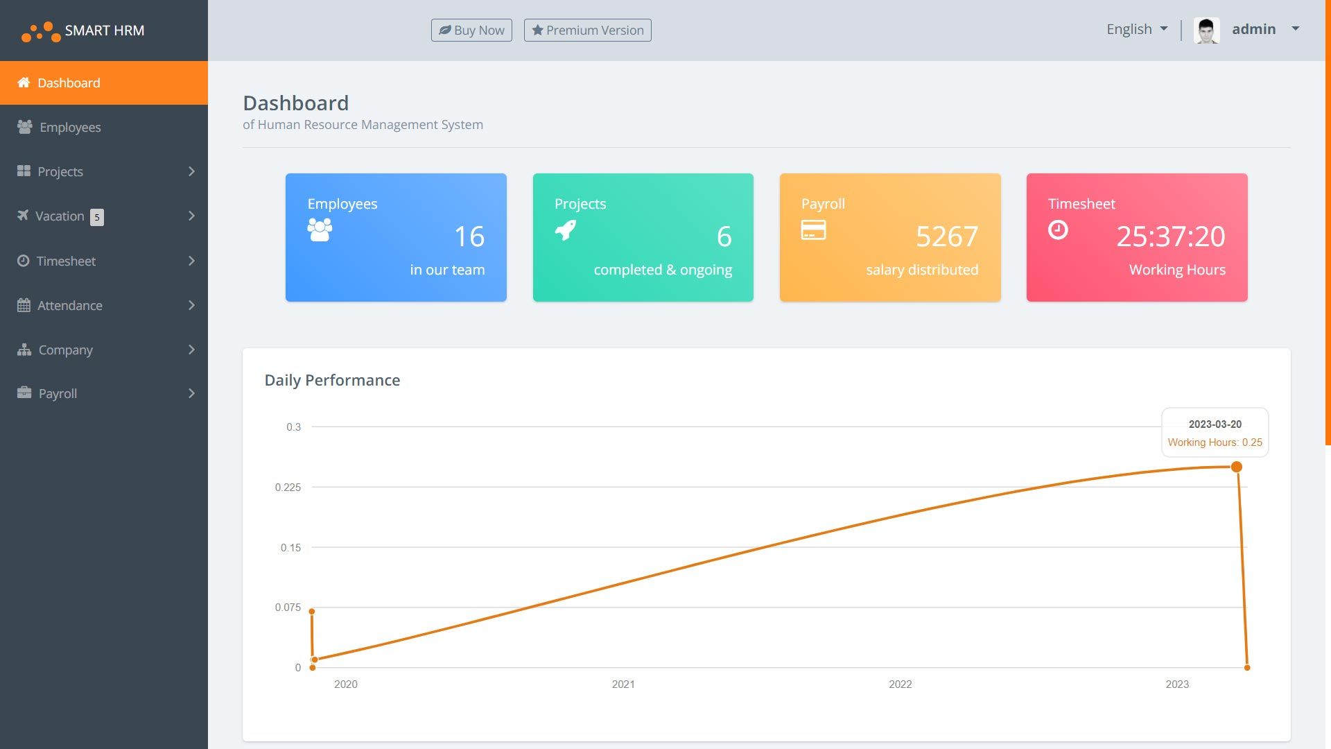The height and width of the screenshot is (749, 1331).
Task: Expand the Projects sidebar submenu chevron
Action: (x=191, y=171)
